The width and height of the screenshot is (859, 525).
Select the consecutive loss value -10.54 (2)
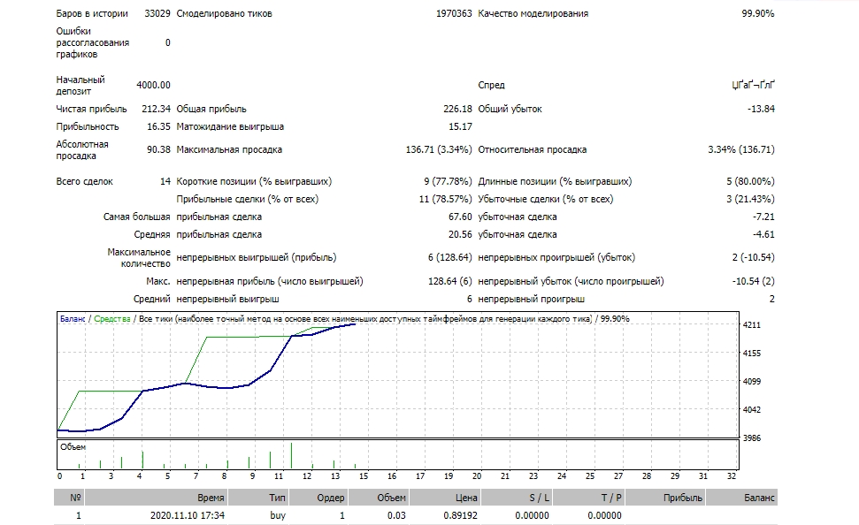click(753, 281)
